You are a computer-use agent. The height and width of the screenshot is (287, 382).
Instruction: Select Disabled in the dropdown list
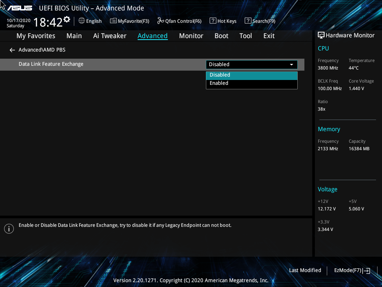point(252,75)
